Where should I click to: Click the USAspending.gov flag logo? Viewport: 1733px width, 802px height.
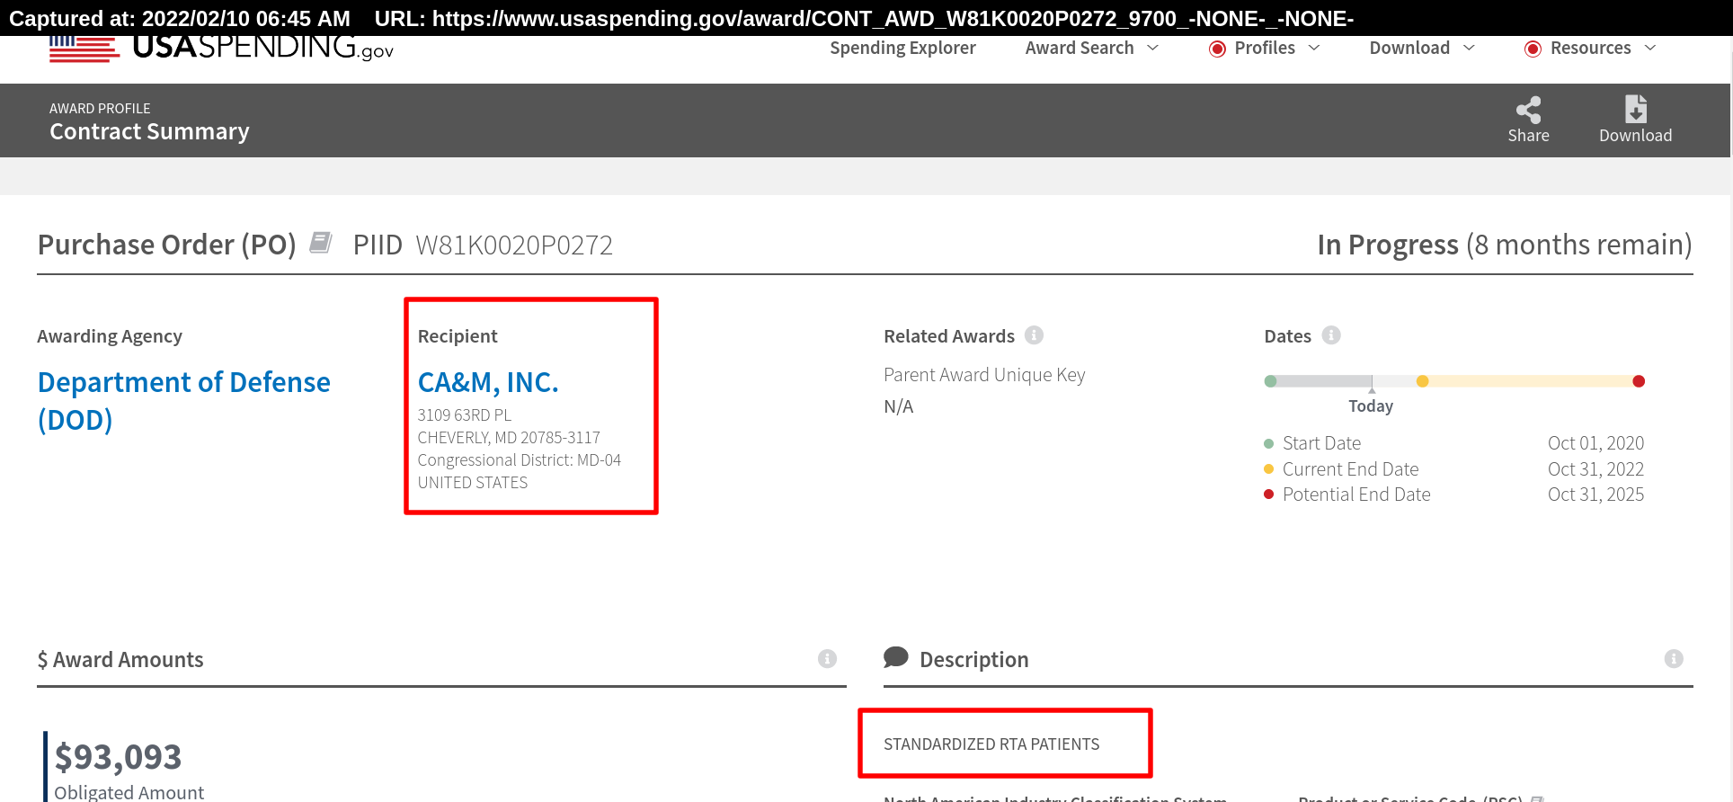84,49
